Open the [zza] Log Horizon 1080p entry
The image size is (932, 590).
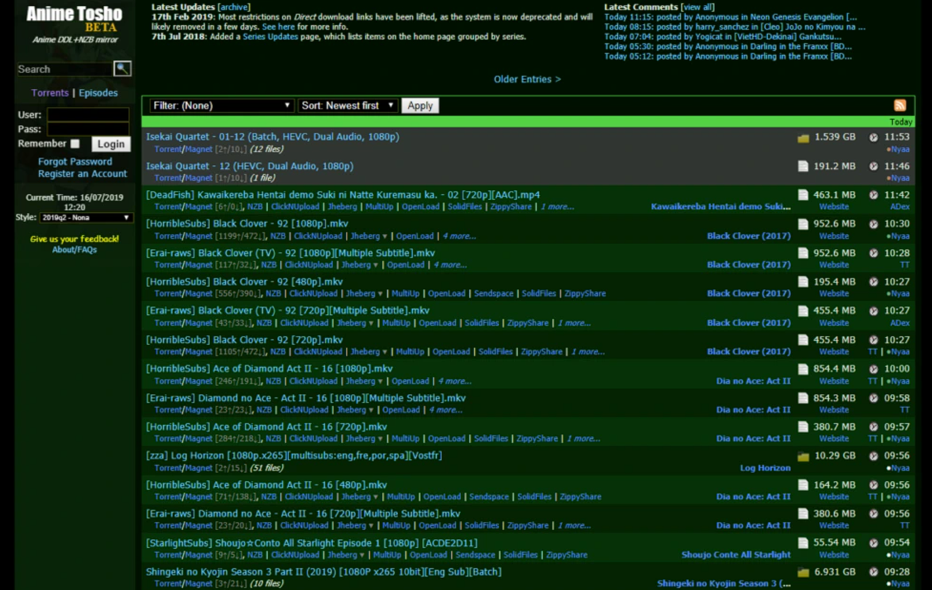point(294,455)
